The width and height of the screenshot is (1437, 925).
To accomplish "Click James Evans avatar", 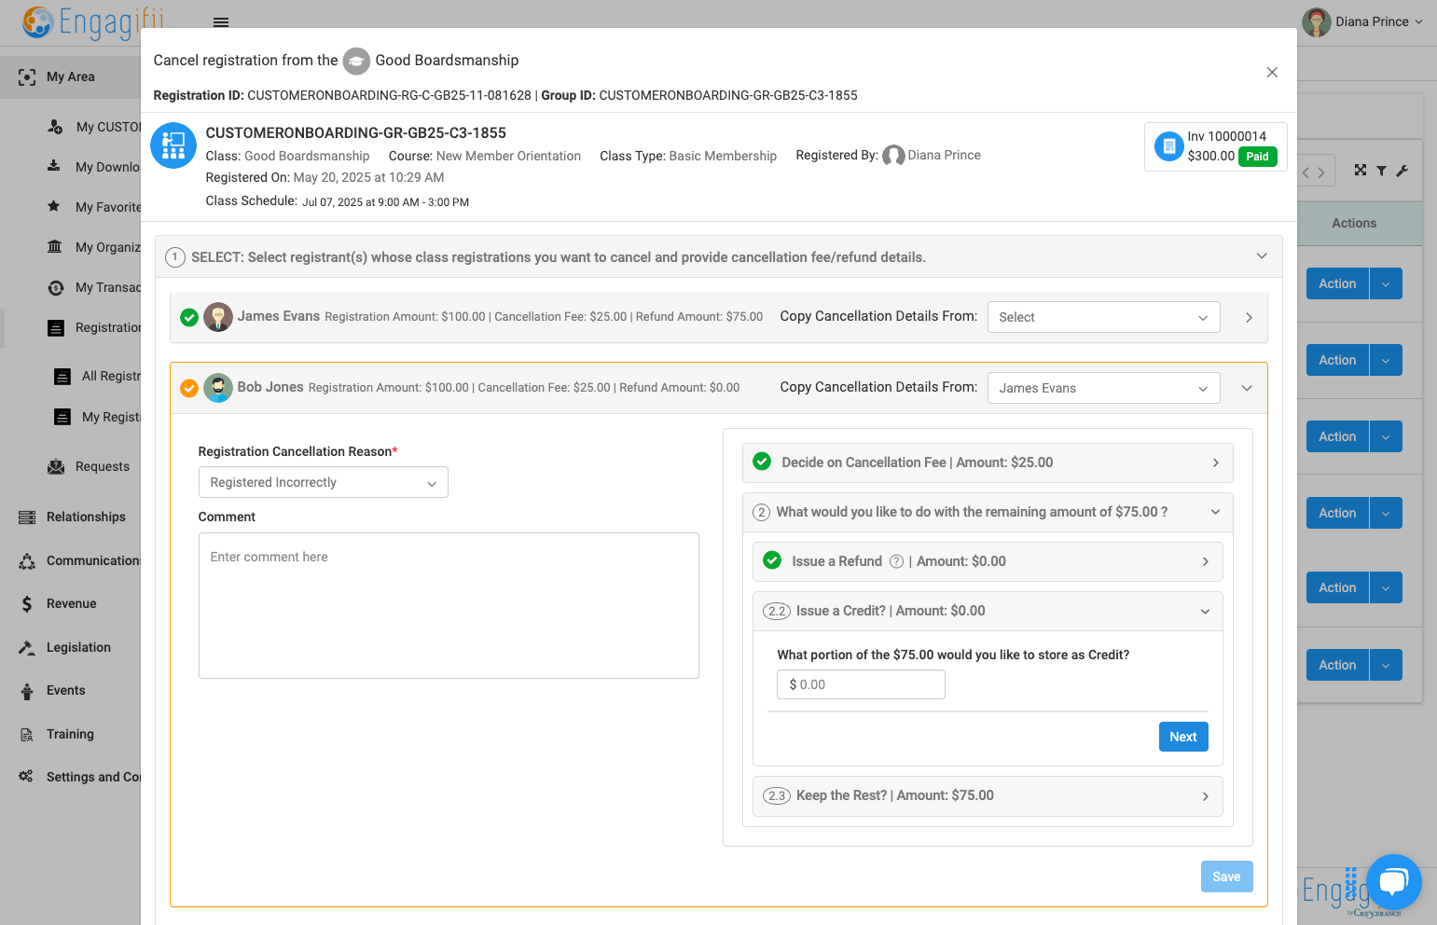I will [x=218, y=317].
